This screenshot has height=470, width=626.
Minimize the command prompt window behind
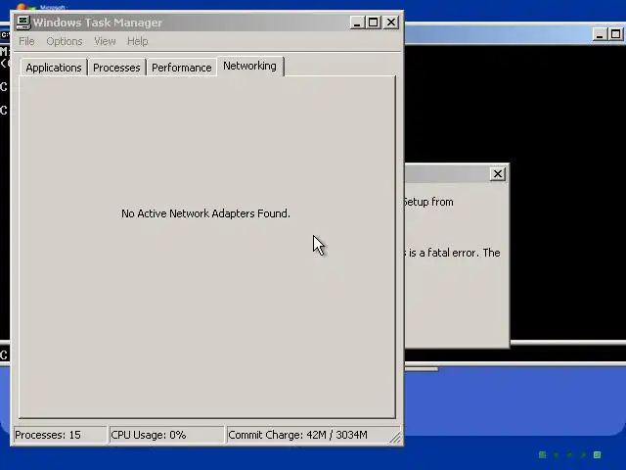[600, 34]
